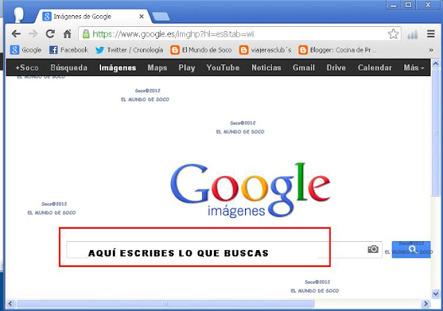This screenshot has width=443, height=311.
Task: Bookmark this page with the star icon
Action: pos(393,34)
